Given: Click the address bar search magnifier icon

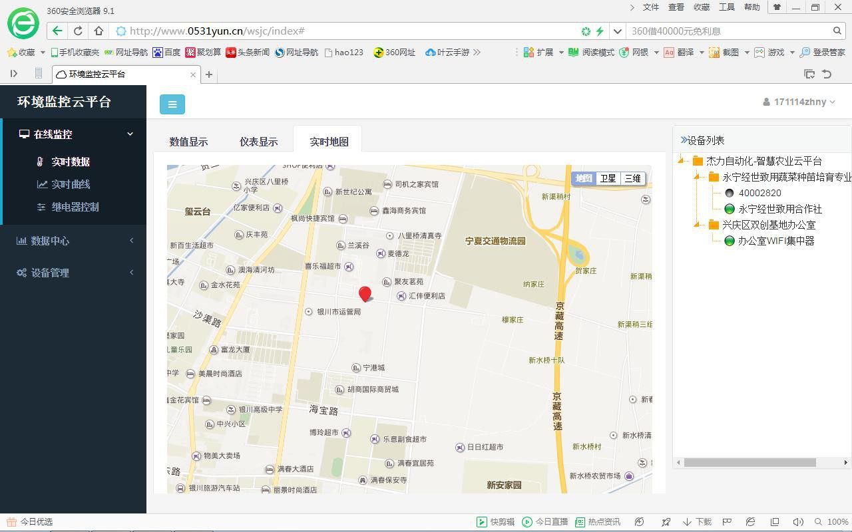Looking at the screenshot, I should pyautogui.click(x=837, y=31).
